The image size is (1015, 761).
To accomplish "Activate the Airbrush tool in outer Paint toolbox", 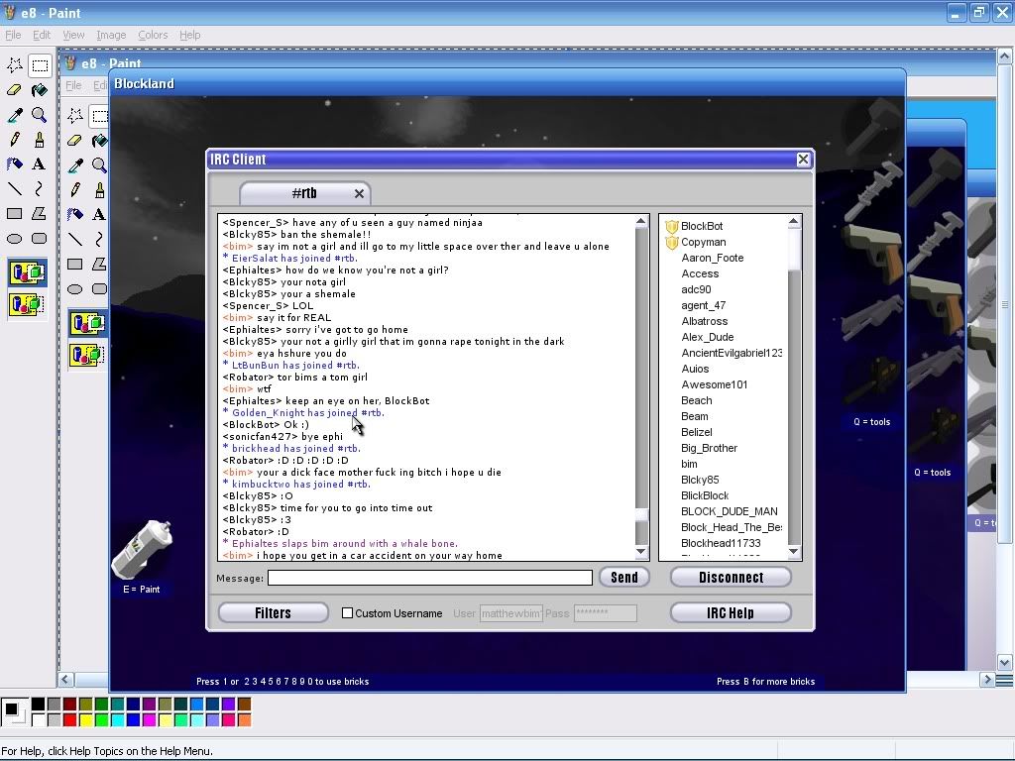I will [x=14, y=163].
